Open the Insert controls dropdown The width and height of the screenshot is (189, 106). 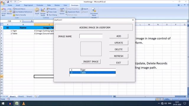click(x=37, y=12)
